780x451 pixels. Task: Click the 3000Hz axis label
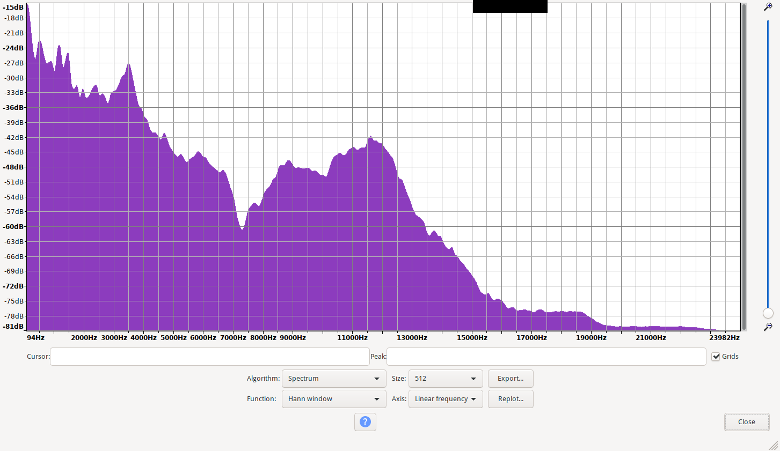click(x=114, y=338)
